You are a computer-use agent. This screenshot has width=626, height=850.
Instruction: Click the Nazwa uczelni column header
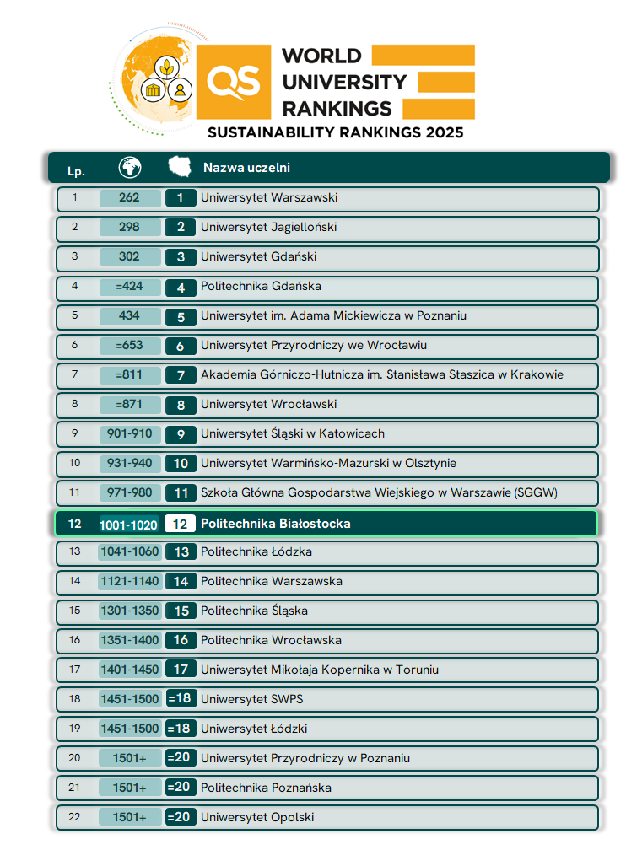(x=246, y=168)
